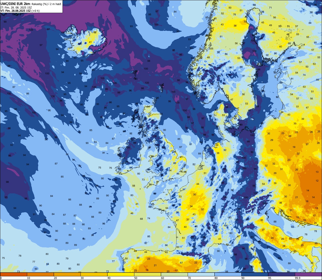The width and height of the screenshot is (322, 280).
Task: Click the medium blue 80–90 legend swatch
Action: [228, 274]
